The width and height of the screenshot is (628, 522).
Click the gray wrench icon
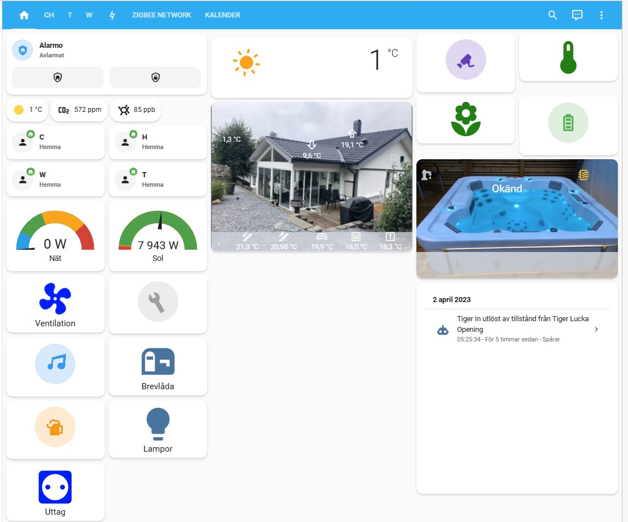pos(158,302)
